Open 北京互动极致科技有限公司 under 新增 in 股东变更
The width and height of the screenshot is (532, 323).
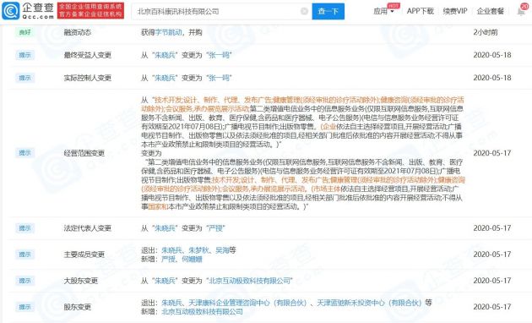pyautogui.click(x=202, y=311)
